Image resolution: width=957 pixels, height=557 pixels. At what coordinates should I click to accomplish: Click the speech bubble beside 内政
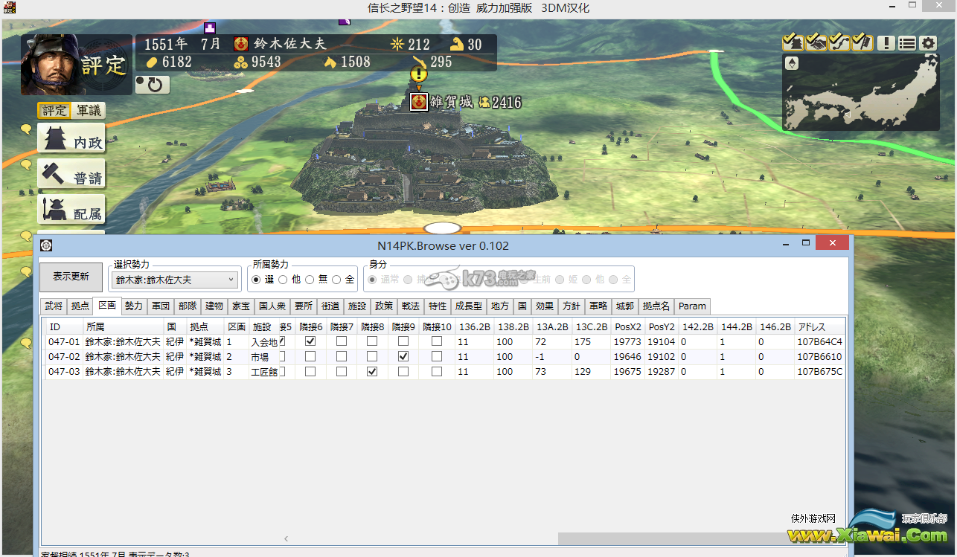(x=26, y=129)
